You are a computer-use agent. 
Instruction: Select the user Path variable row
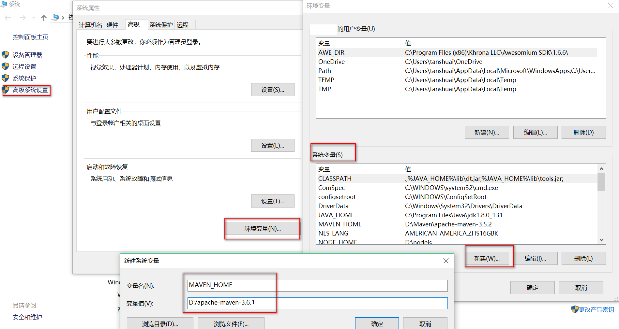(x=456, y=71)
